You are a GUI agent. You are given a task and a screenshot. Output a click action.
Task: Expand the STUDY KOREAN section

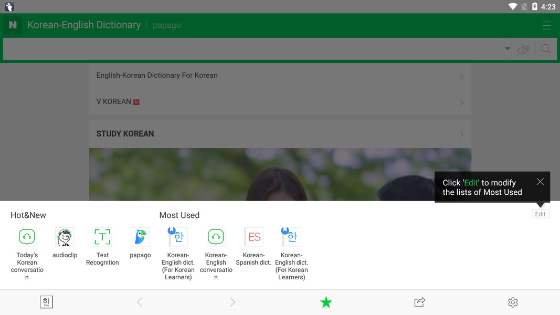(x=280, y=134)
